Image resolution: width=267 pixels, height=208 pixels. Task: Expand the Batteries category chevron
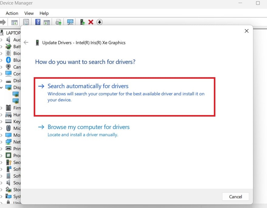point(1,47)
